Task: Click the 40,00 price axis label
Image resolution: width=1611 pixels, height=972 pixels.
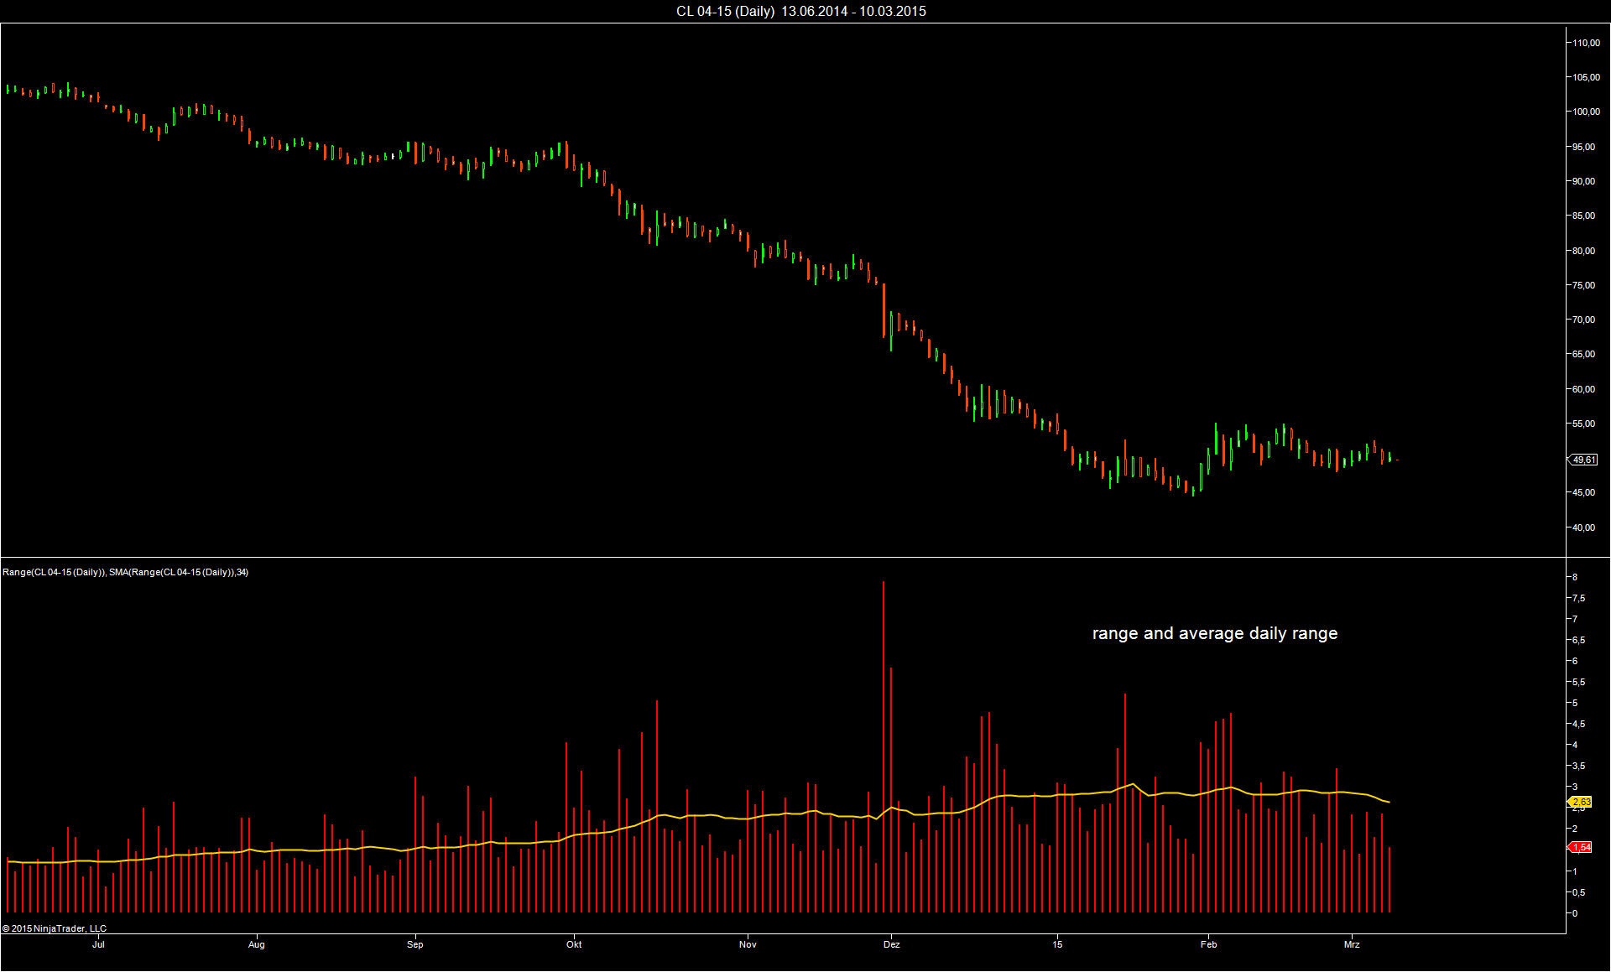Action: tap(1584, 528)
